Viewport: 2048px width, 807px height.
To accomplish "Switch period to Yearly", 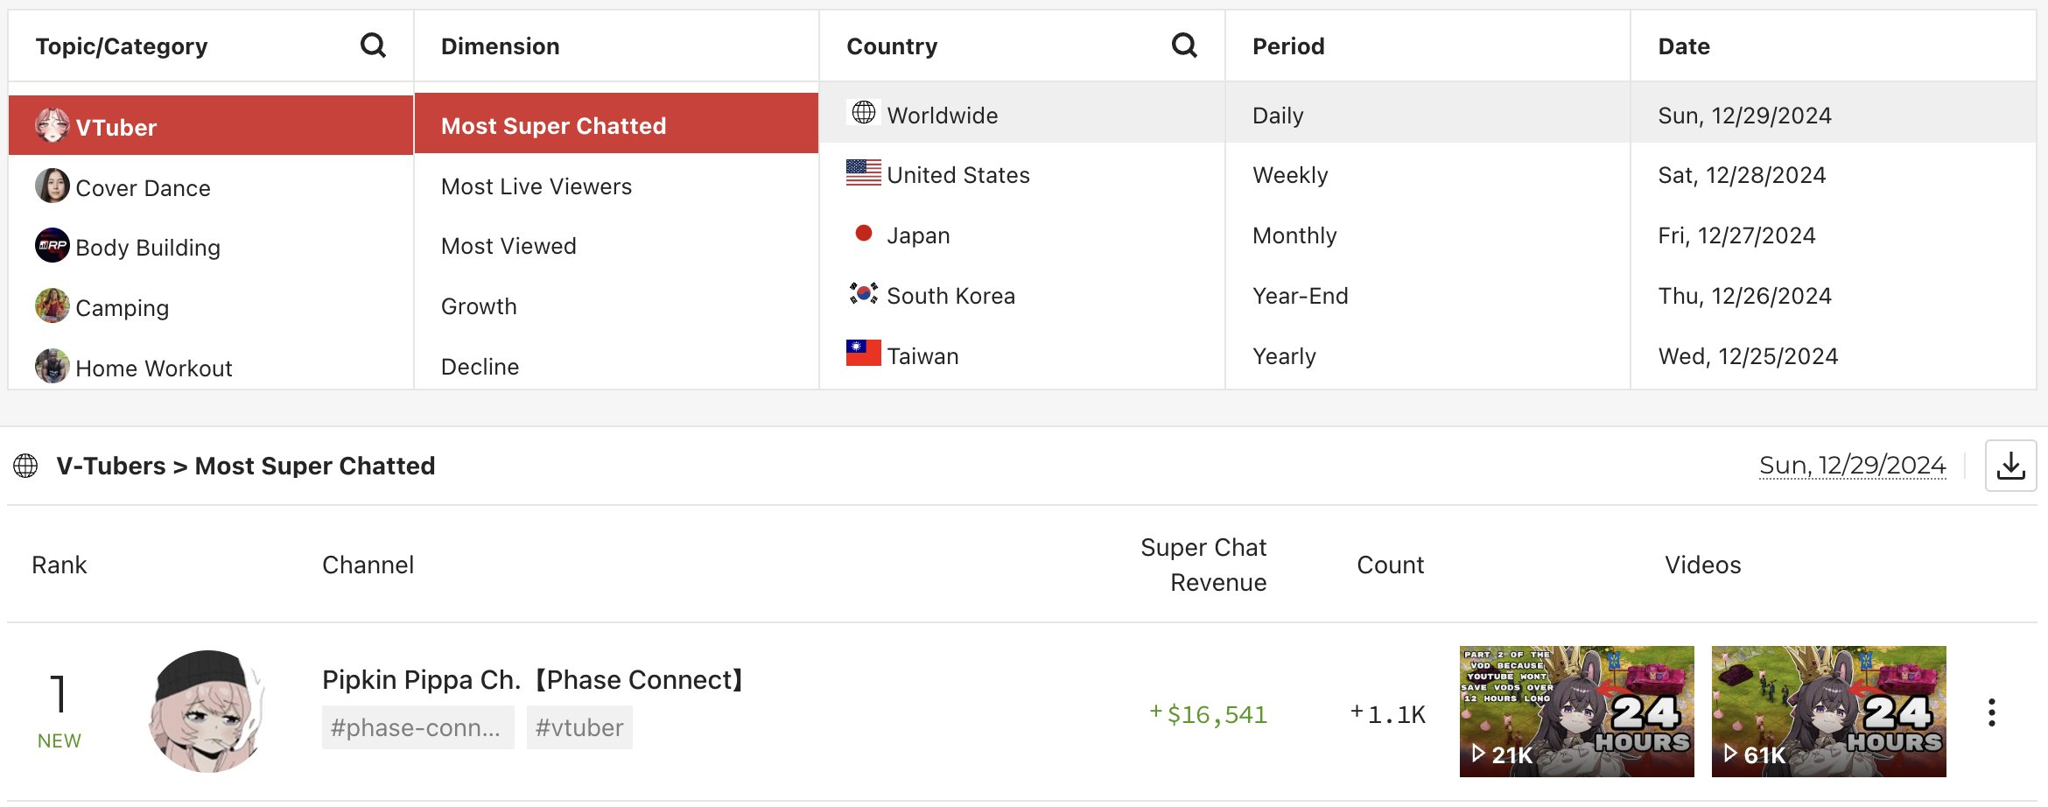I will tap(1427, 355).
